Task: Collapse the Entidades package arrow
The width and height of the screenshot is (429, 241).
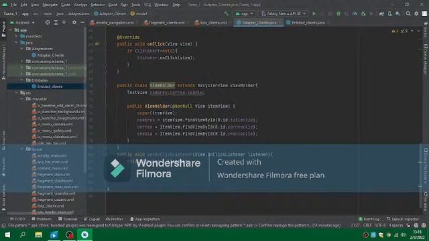Action: pos(22,80)
